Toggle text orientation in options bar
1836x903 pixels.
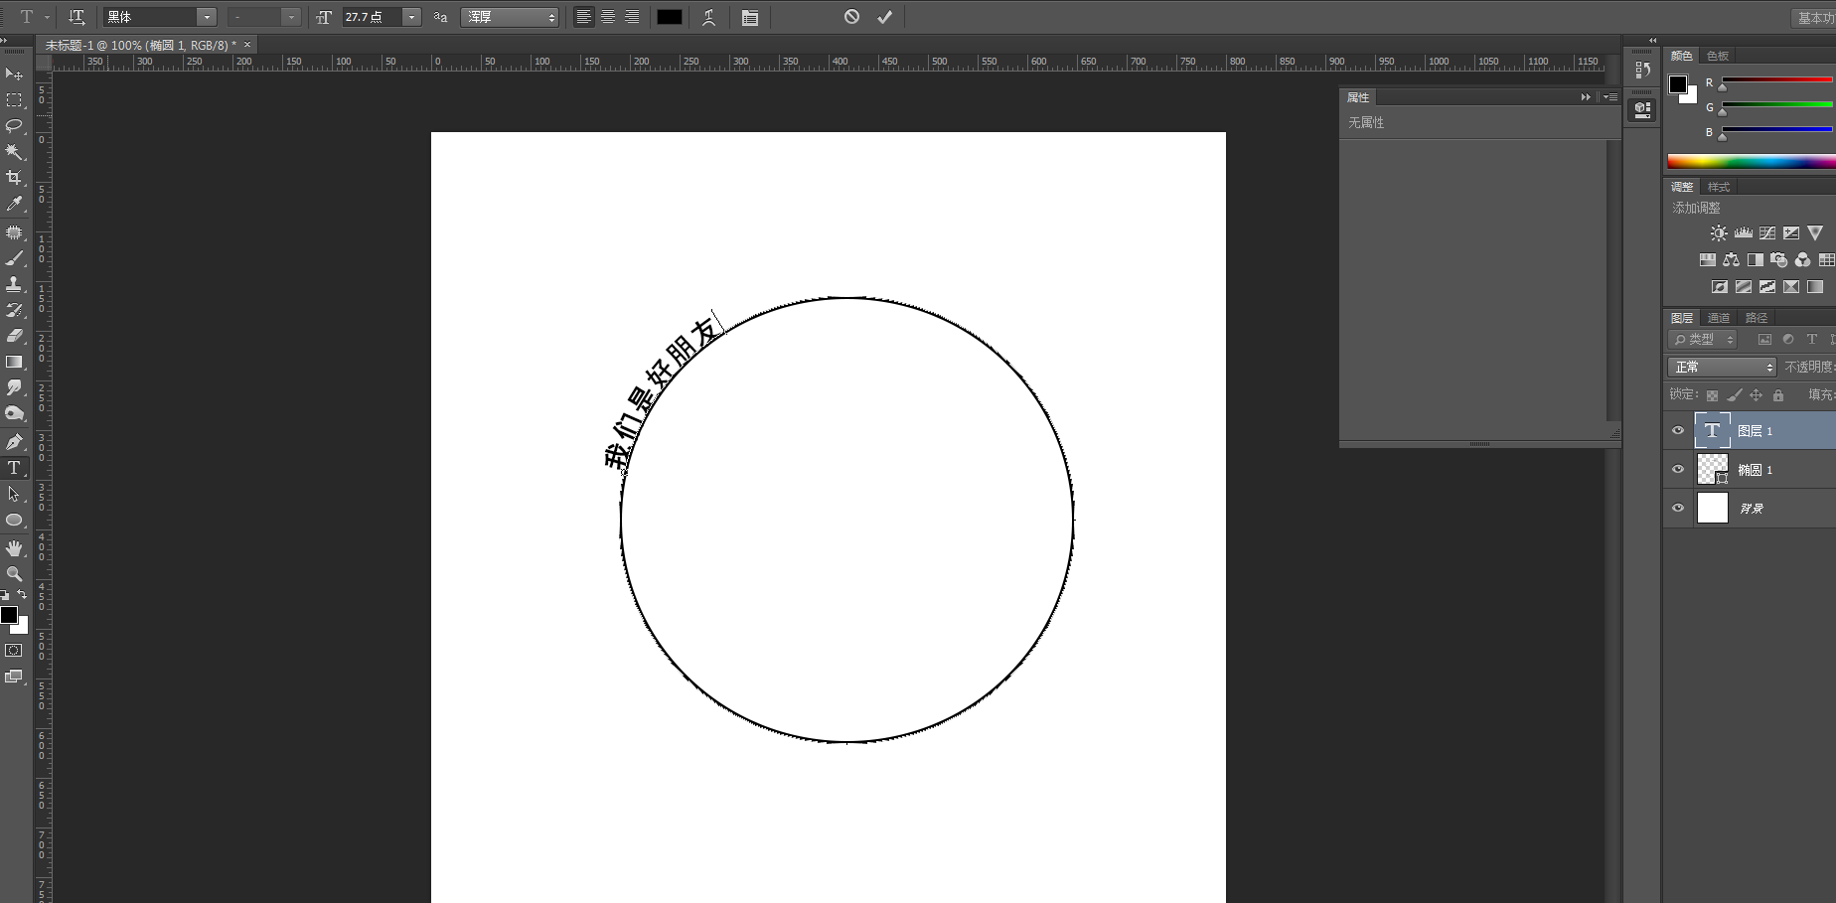pos(76,17)
